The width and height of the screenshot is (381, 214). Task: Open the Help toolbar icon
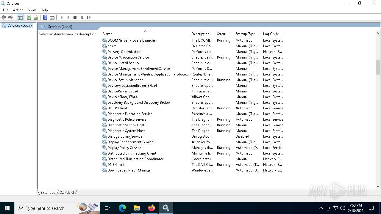click(45, 17)
